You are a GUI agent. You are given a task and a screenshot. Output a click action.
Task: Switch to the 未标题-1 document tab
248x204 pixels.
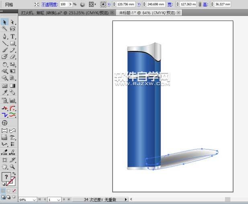click(x=146, y=12)
